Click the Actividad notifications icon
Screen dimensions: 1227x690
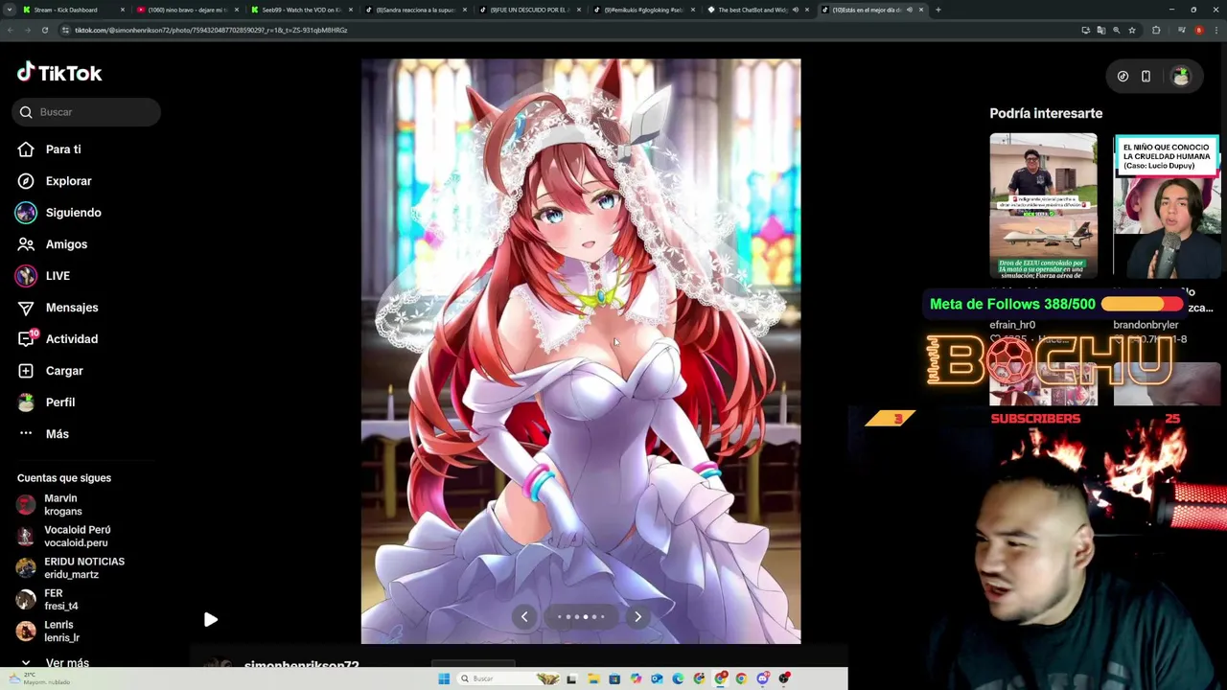26,339
